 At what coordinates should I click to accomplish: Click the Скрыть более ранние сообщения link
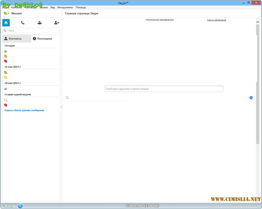click(x=24, y=110)
